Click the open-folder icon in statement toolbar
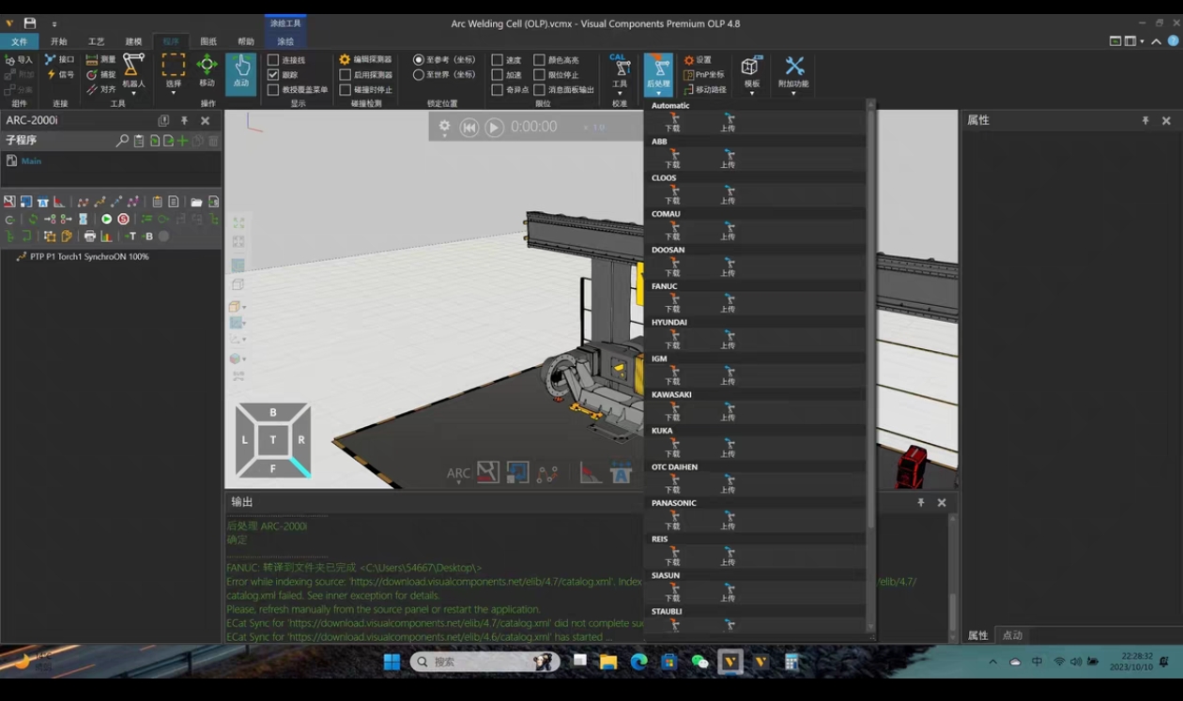The image size is (1183, 701). point(196,202)
